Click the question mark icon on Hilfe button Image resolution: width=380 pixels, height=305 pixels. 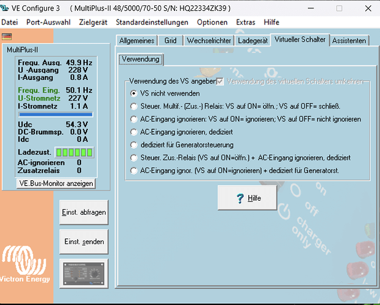pyautogui.click(x=240, y=198)
